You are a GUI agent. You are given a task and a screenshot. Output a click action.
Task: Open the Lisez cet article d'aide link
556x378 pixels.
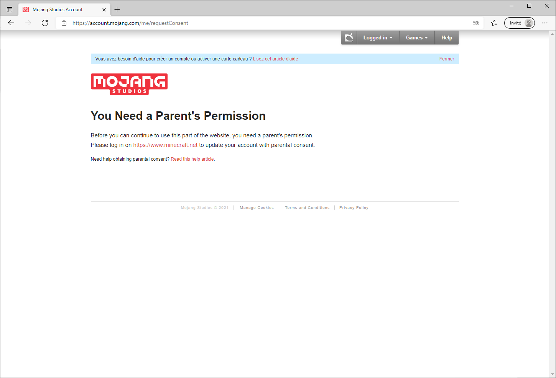[275, 59]
